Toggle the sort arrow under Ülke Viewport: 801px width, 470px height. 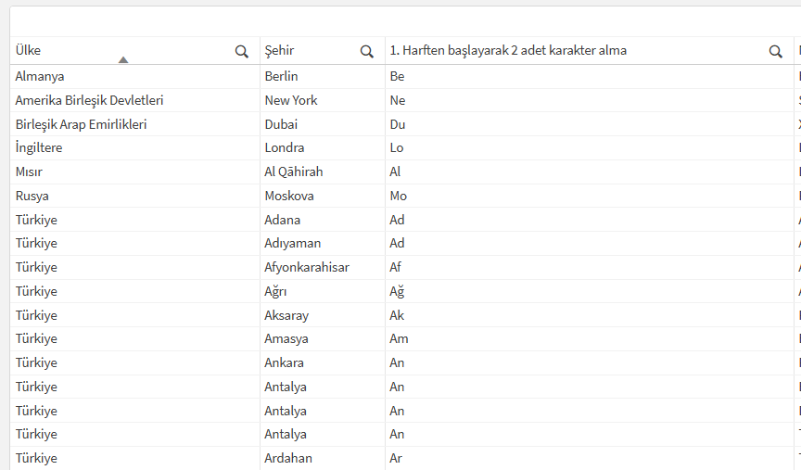123,59
